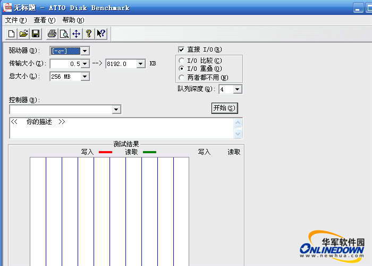Image resolution: width=372 pixels, height=266 pixels.
Task: Click the 测试结果 group label
Action: [x=126, y=144]
